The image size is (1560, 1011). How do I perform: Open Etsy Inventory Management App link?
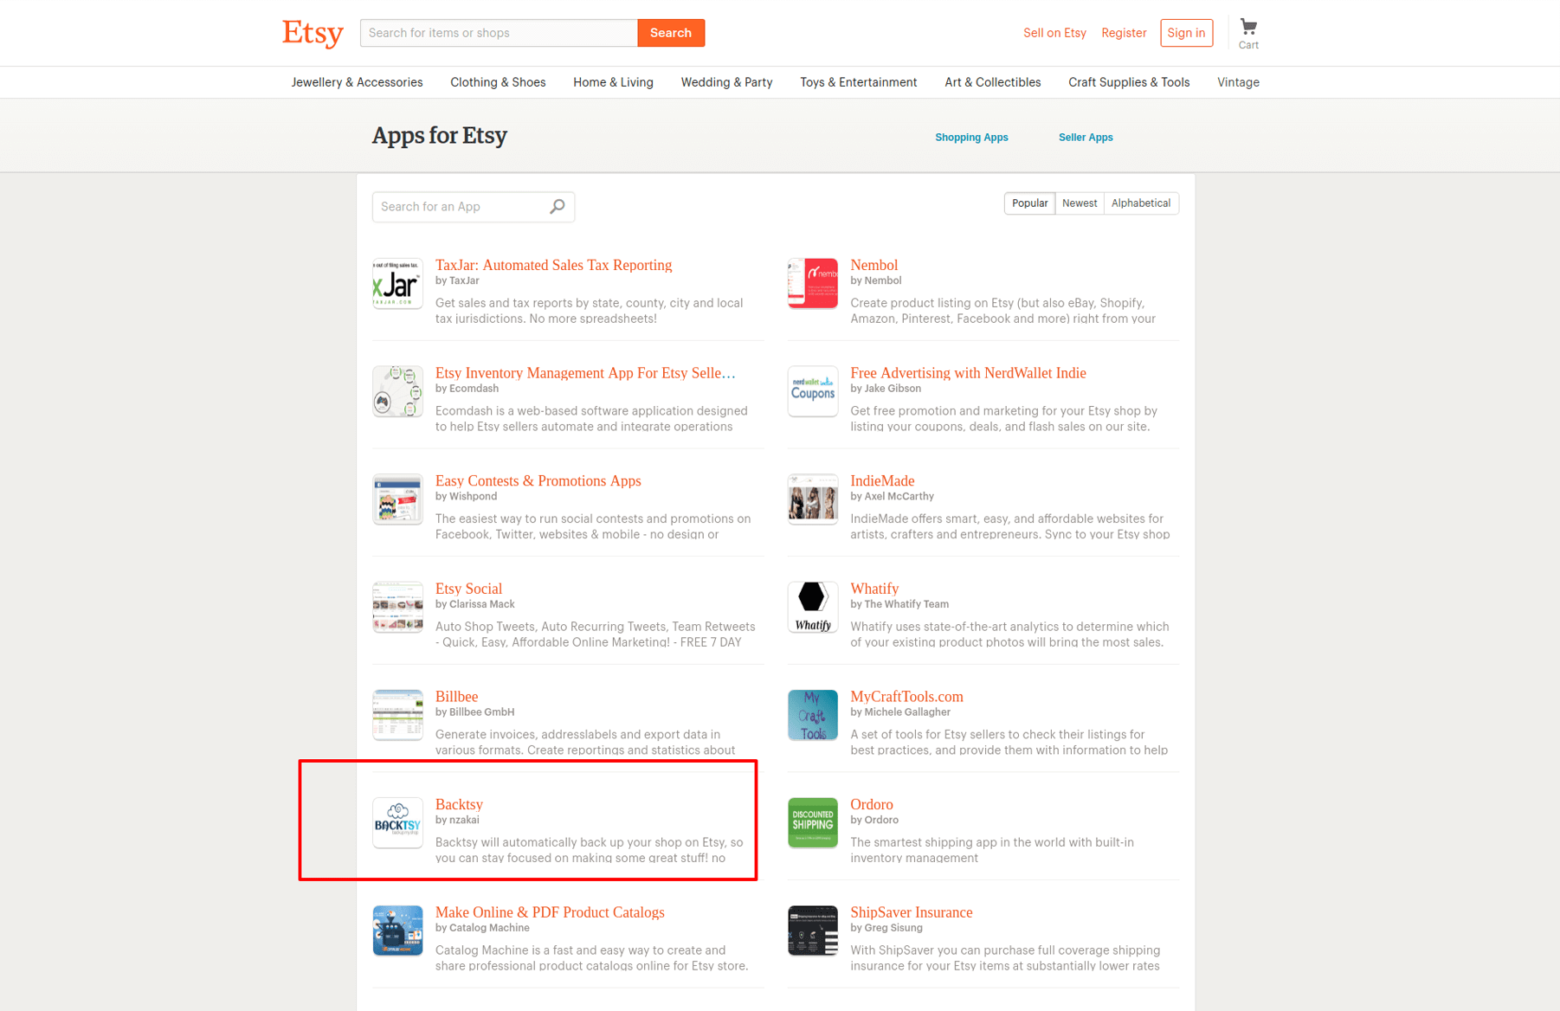[x=585, y=373]
